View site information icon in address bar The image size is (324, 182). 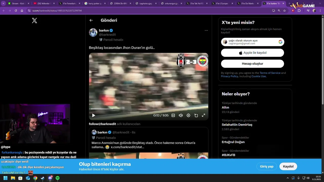click(29, 11)
